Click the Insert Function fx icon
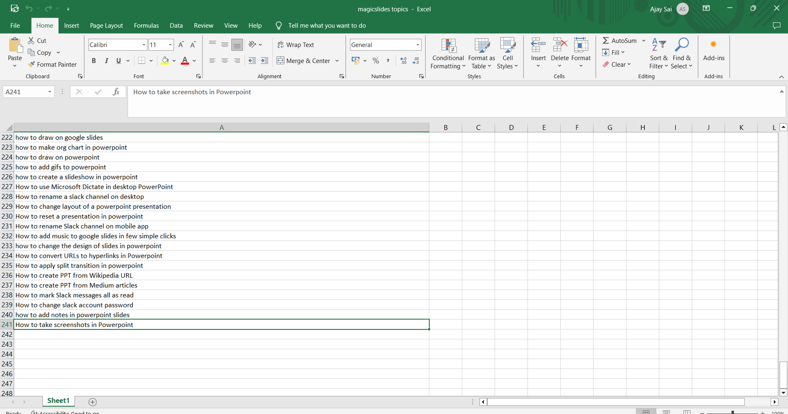The height and width of the screenshot is (414, 788). (116, 92)
